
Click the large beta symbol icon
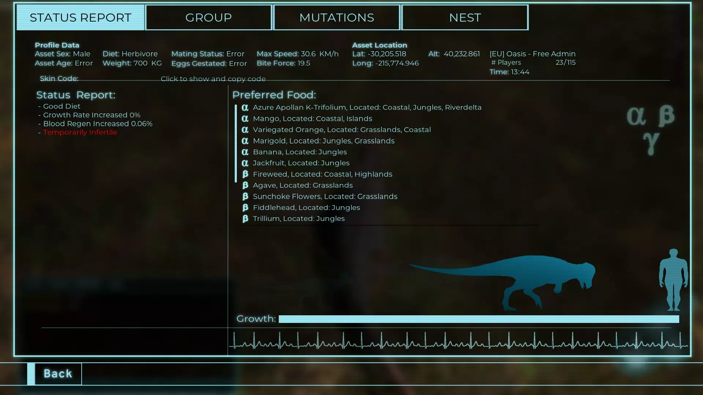coord(666,116)
